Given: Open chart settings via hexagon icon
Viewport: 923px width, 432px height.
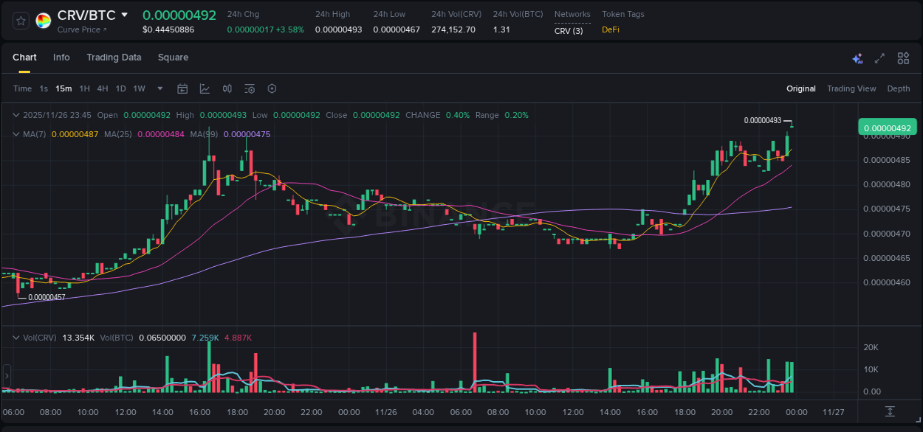Looking at the screenshot, I should (x=271, y=88).
